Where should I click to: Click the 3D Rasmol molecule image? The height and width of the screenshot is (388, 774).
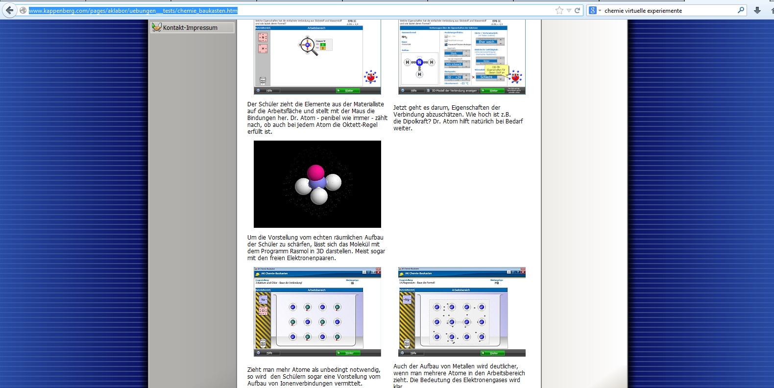317,184
